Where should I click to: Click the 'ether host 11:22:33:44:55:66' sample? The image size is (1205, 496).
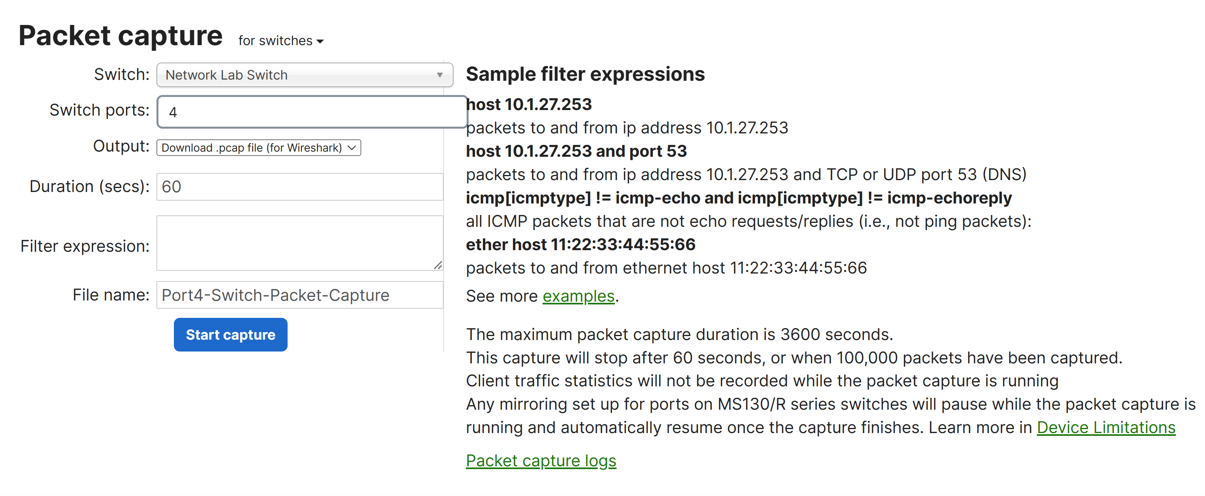pyautogui.click(x=580, y=245)
